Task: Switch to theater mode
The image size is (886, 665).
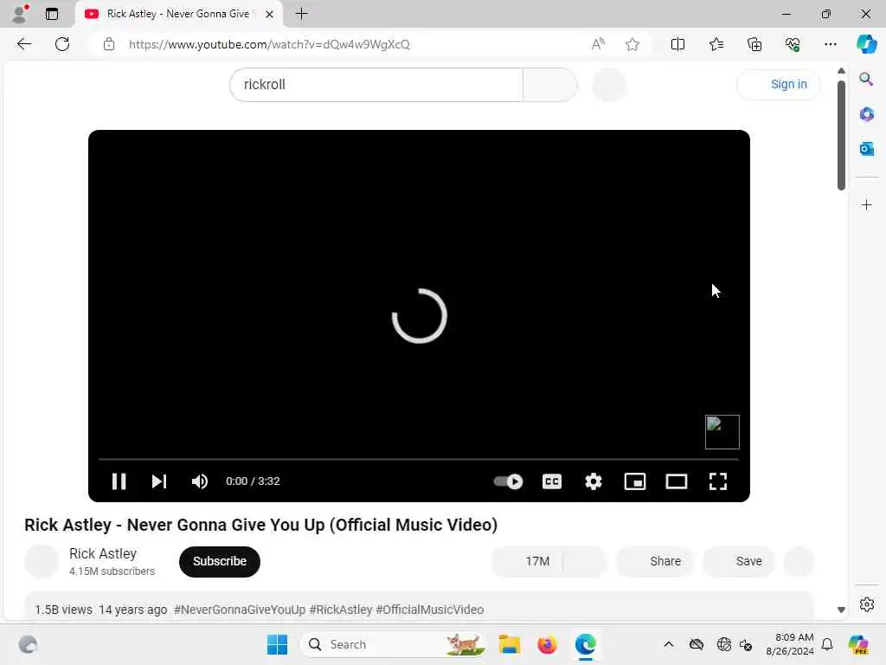Action: pyautogui.click(x=677, y=481)
